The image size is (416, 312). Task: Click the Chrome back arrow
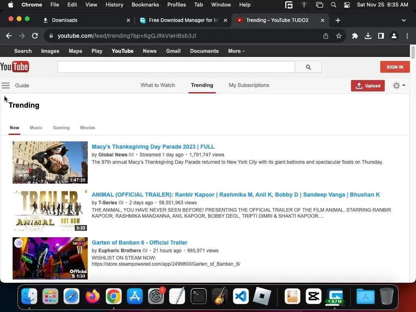pyautogui.click(x=9, y=36)
